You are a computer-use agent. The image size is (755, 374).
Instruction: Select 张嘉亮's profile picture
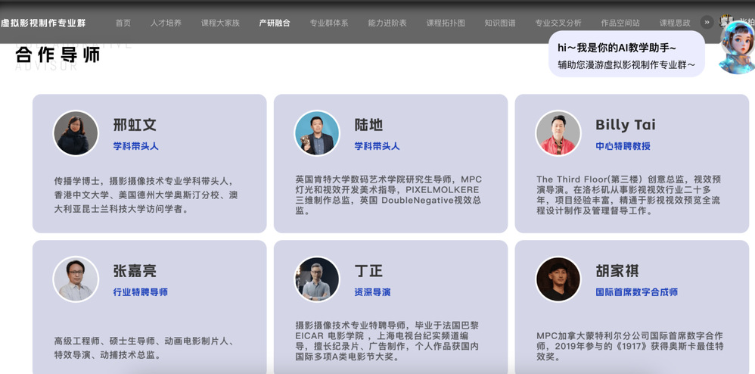point(76,279)
